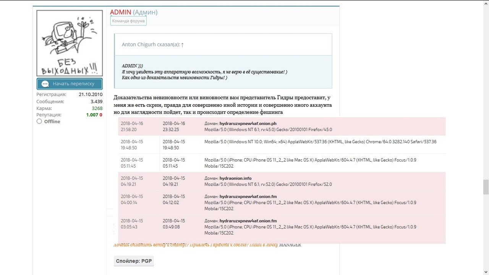This screenshot has width=489, height=275.
Task: Click the Firefox/52.0 user agent line
Action: pyautogui.click(x=268, y=184)
